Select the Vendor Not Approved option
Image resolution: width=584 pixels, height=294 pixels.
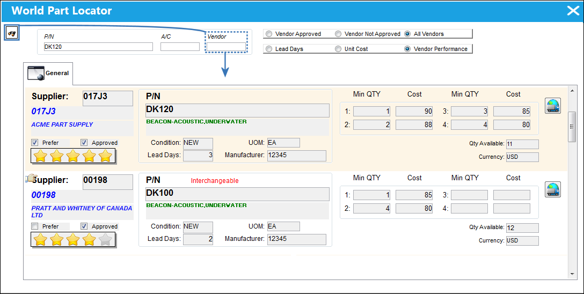(x=338, y=34)
